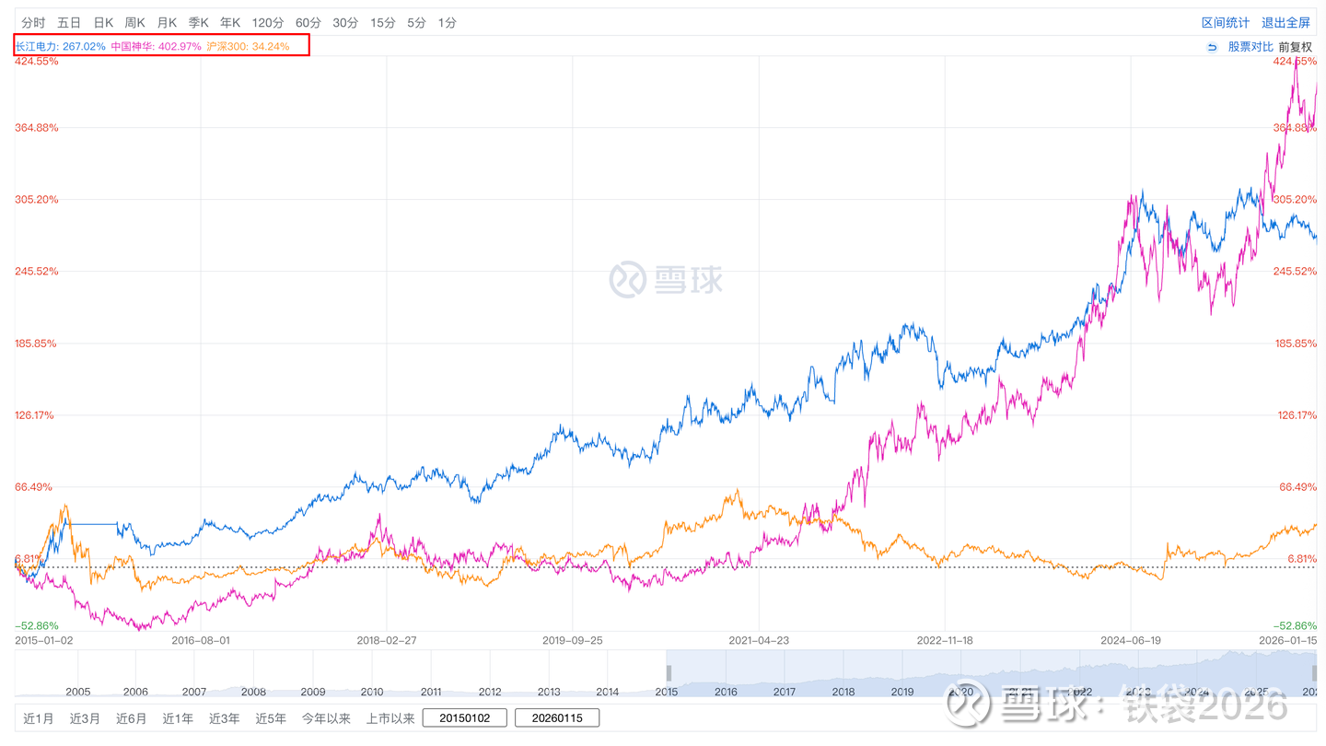Open the 前复权 adjustment dropdown
Viewport: 1326px width, 746px height.
[x=1295, y=47]
